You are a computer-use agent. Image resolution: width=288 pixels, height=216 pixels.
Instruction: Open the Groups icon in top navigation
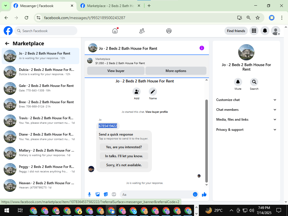coord(169,31)
